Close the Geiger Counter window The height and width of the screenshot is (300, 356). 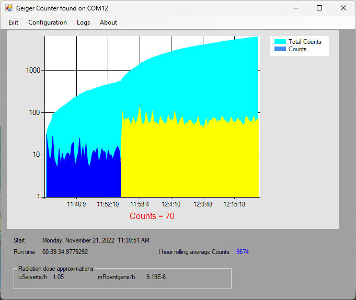click(343, 8)
